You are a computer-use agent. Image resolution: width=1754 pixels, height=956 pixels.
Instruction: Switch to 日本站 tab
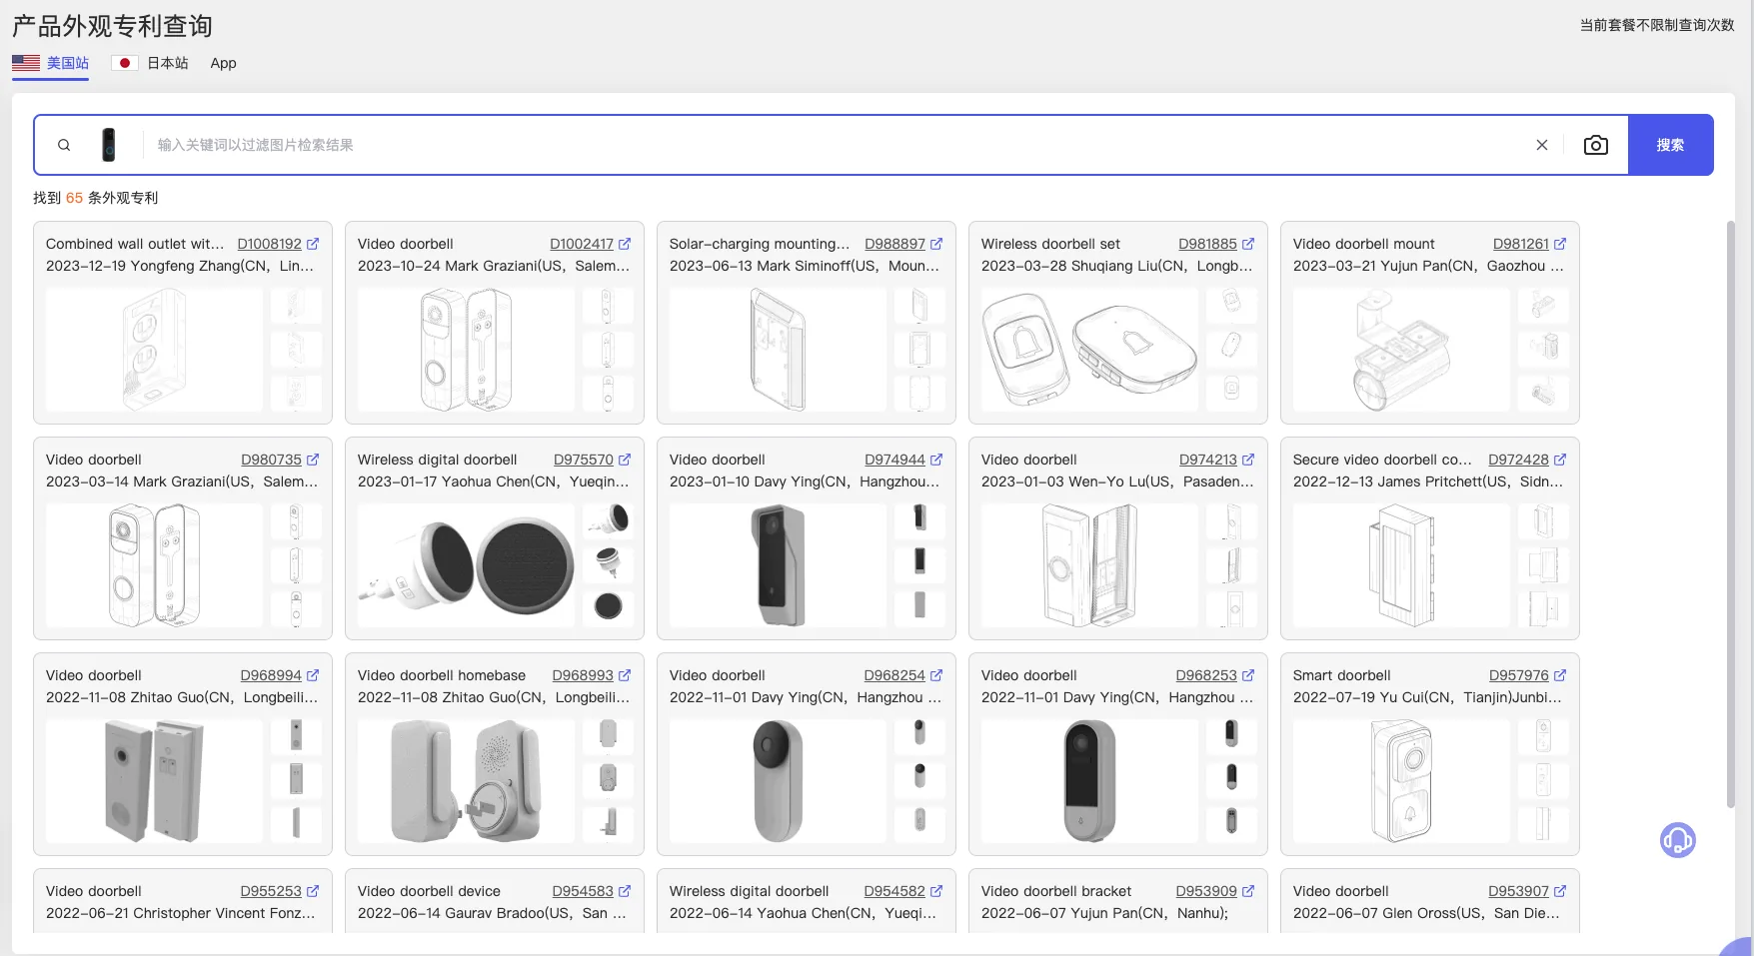150,63
